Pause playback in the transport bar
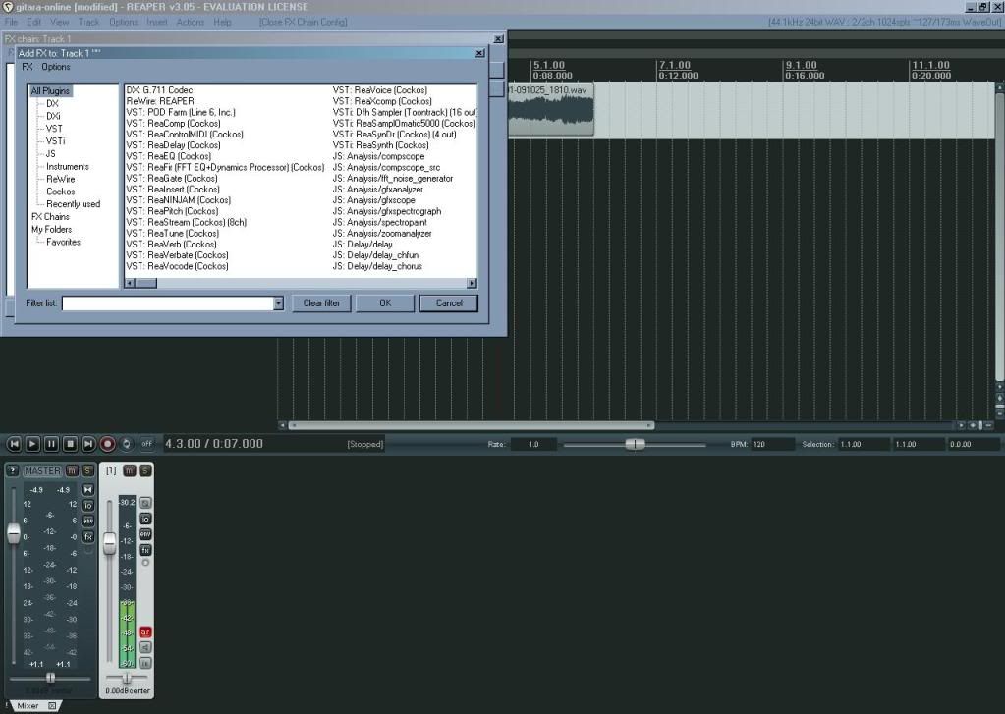The image size is (1005, 714). pos(51,444)
